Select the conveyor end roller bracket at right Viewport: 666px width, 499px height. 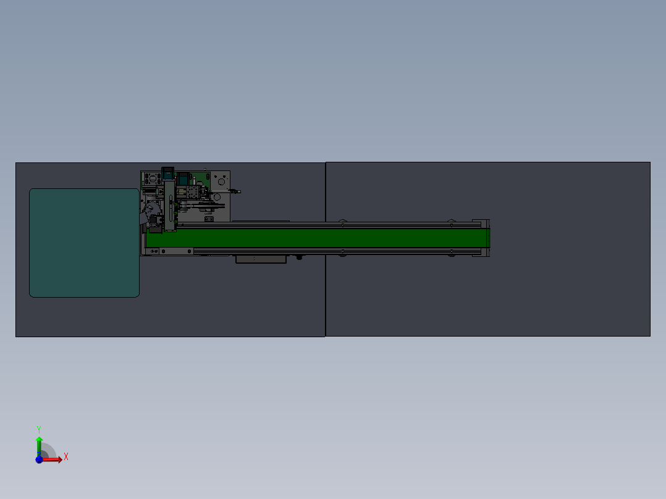click(x=481, y=238)
